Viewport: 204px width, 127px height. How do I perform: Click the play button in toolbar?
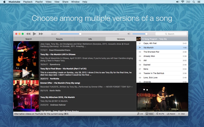[34, 34]
